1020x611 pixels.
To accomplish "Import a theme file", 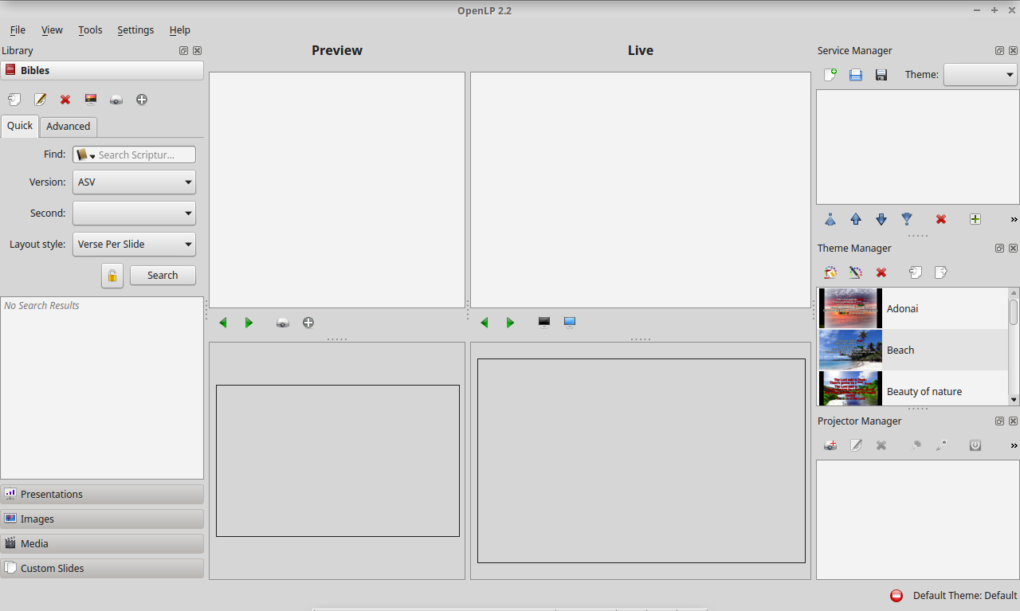I will (916, 272).
